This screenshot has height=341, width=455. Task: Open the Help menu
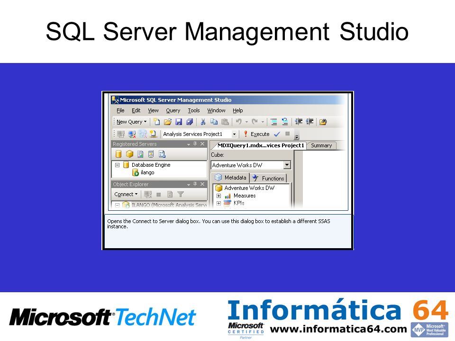tap(237, 110)
